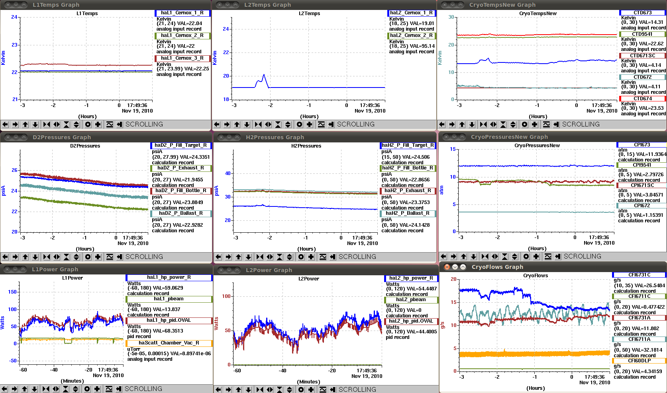
Task: Click the stacked-traces icon in L2Power Graph toolbar
Action: (x=323, y=389)
